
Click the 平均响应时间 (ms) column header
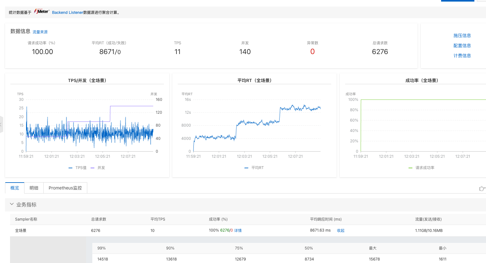[326, 219]
